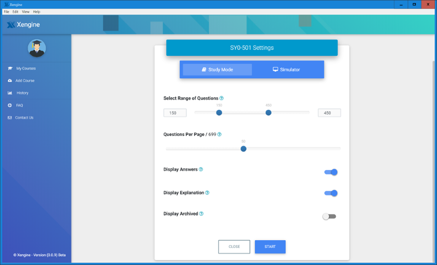Select the Study Mode tab
437x265 pixels.
point(217,70)
